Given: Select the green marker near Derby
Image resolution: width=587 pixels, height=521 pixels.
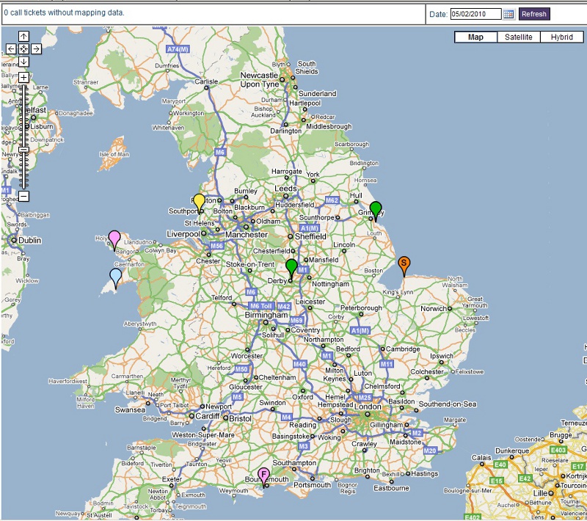Looking at the screenshot, I should point(291,268).
